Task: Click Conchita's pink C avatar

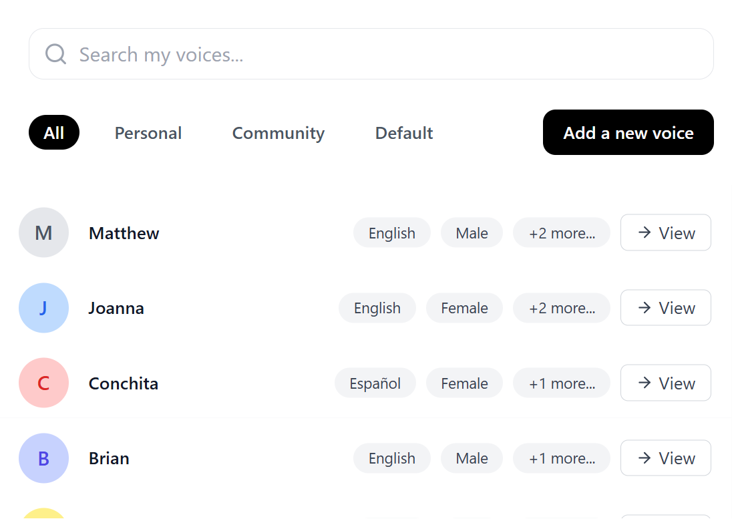Action: click(43, 383)
